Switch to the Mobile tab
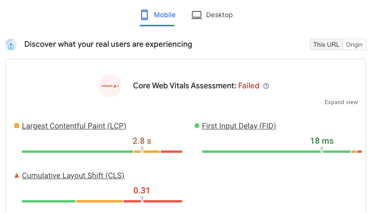This screenshot has height=213, width=369. tap(157, 15)
